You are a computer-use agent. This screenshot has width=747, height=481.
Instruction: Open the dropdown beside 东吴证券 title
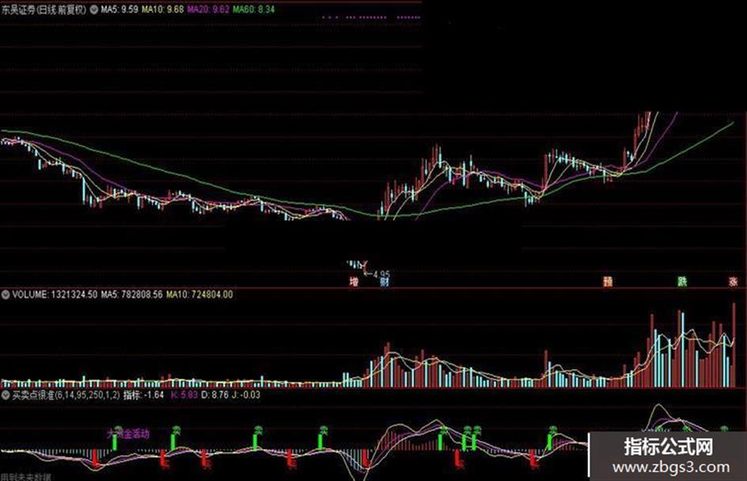(93, 9)
